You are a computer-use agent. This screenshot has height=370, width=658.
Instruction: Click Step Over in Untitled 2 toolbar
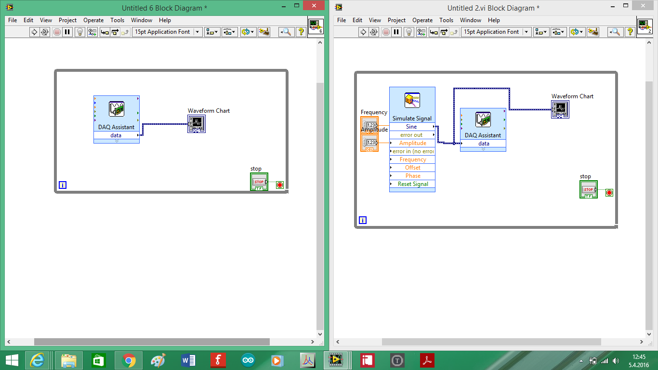444,32
